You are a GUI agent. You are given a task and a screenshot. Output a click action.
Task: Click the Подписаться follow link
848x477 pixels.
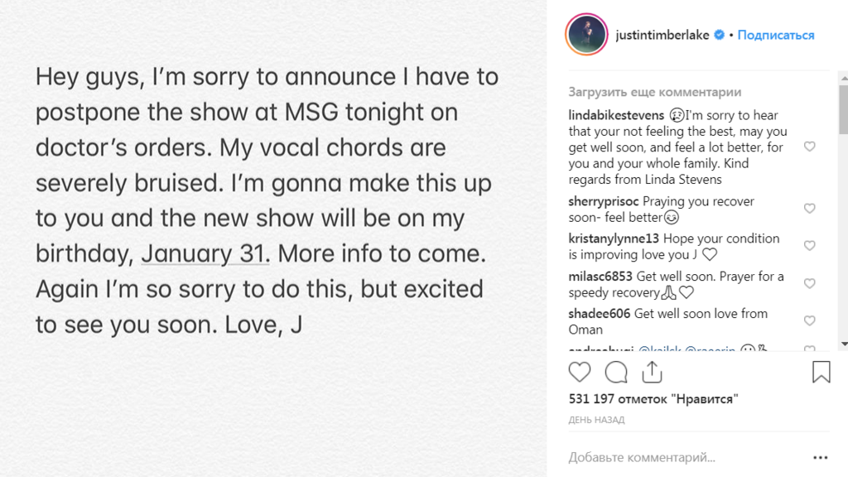click(775, 35)
